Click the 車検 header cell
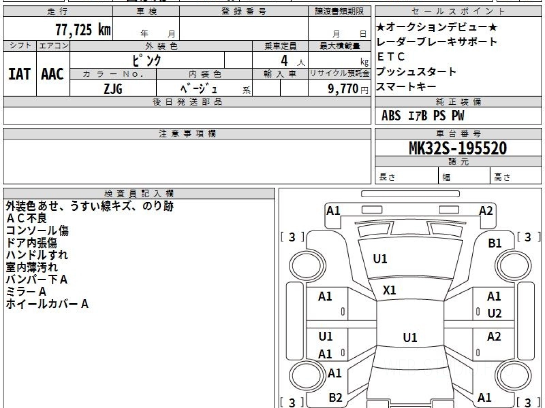The height and width of the screenshot is (408, 545). 146,12
